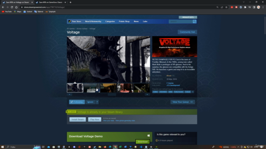
Task: Go back in the browser
Action: point(3,7)
